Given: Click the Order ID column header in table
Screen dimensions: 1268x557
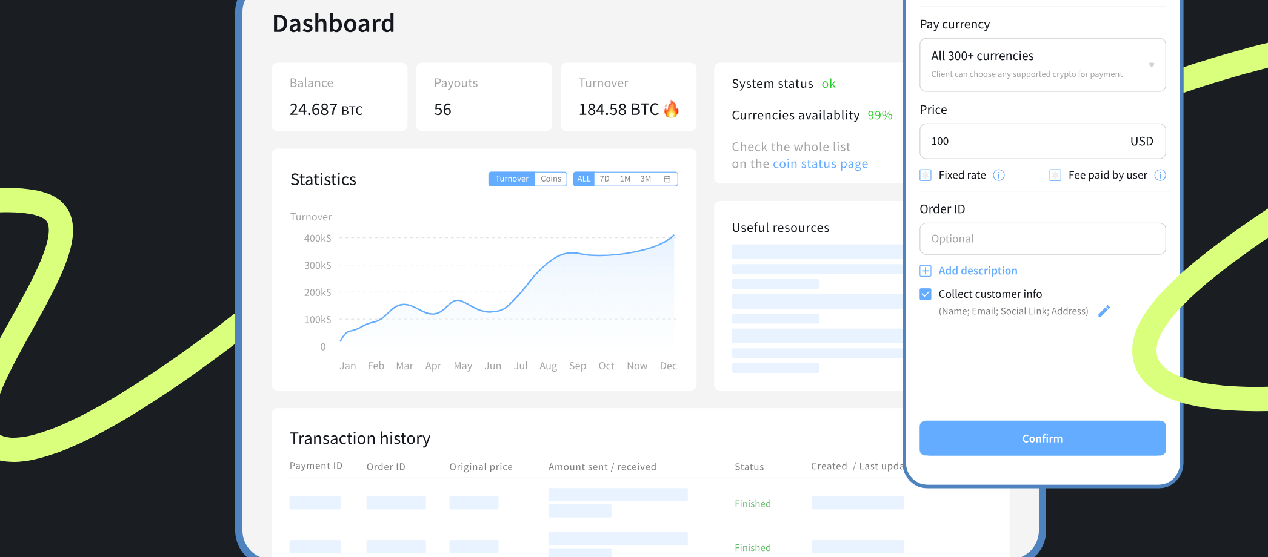Looking at the screenshot, I should (386, 467).
